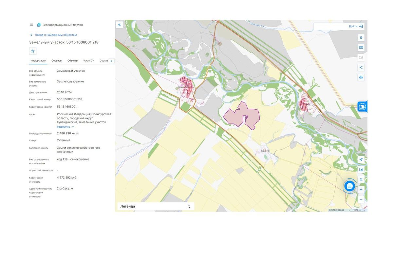This screenshot has height=278, width=393.
Task: Click the Земли сельскохозяйственного назначения text
Action: (79, 150)
